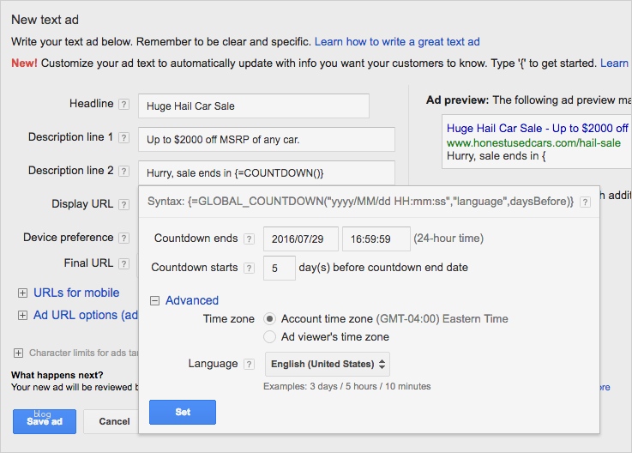Click the help icon next to Headline
Viewport: 632px width, 453px height.
pyautogui.click(x=123, y=105)
